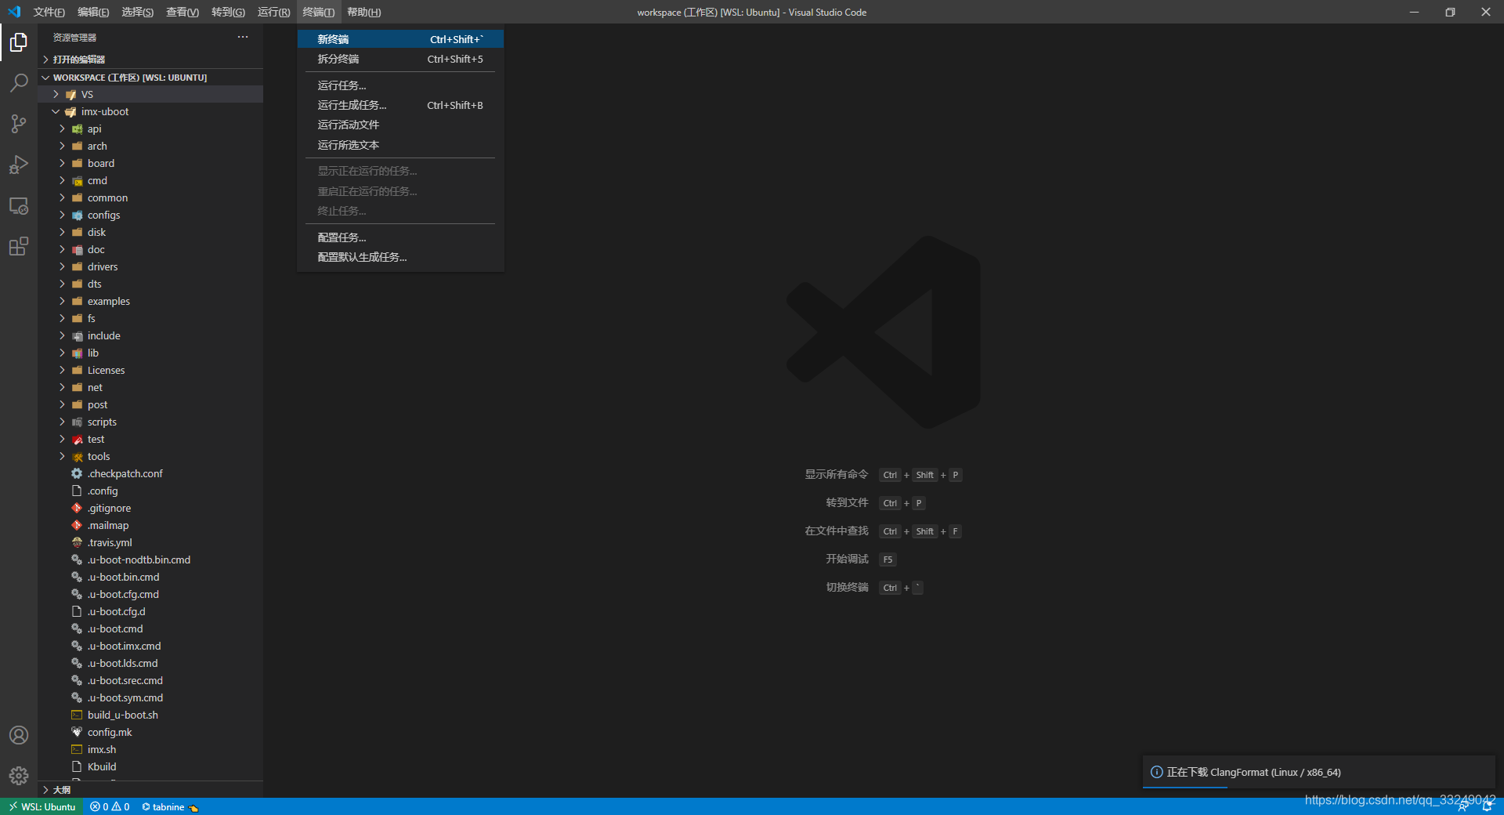Expand the Licenses folder

pyautogui.click(x=150, y=370)
